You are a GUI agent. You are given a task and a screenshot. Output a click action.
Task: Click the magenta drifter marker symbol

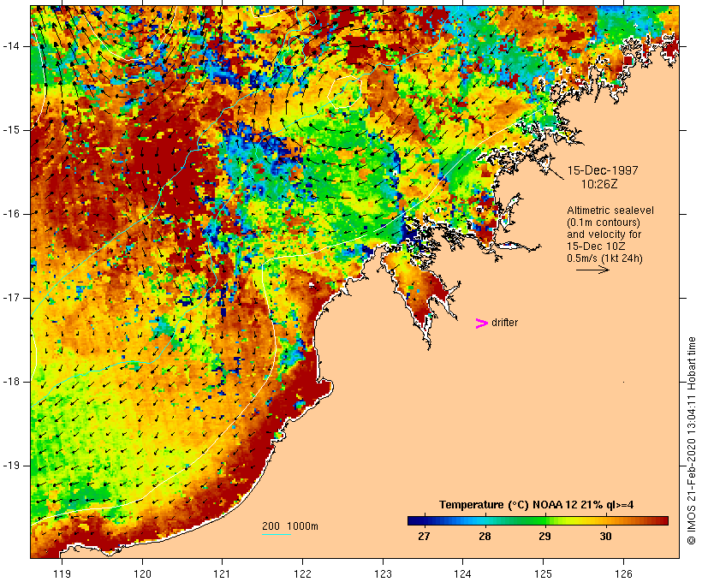coord(481,324)
